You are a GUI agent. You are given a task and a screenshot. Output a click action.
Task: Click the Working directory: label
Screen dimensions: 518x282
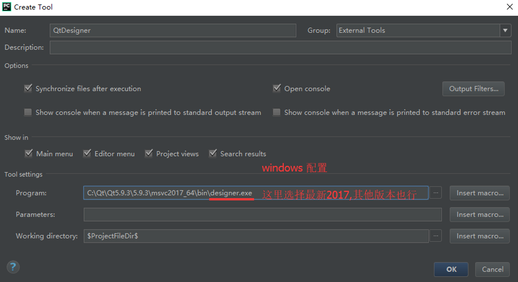coord(47,236)
